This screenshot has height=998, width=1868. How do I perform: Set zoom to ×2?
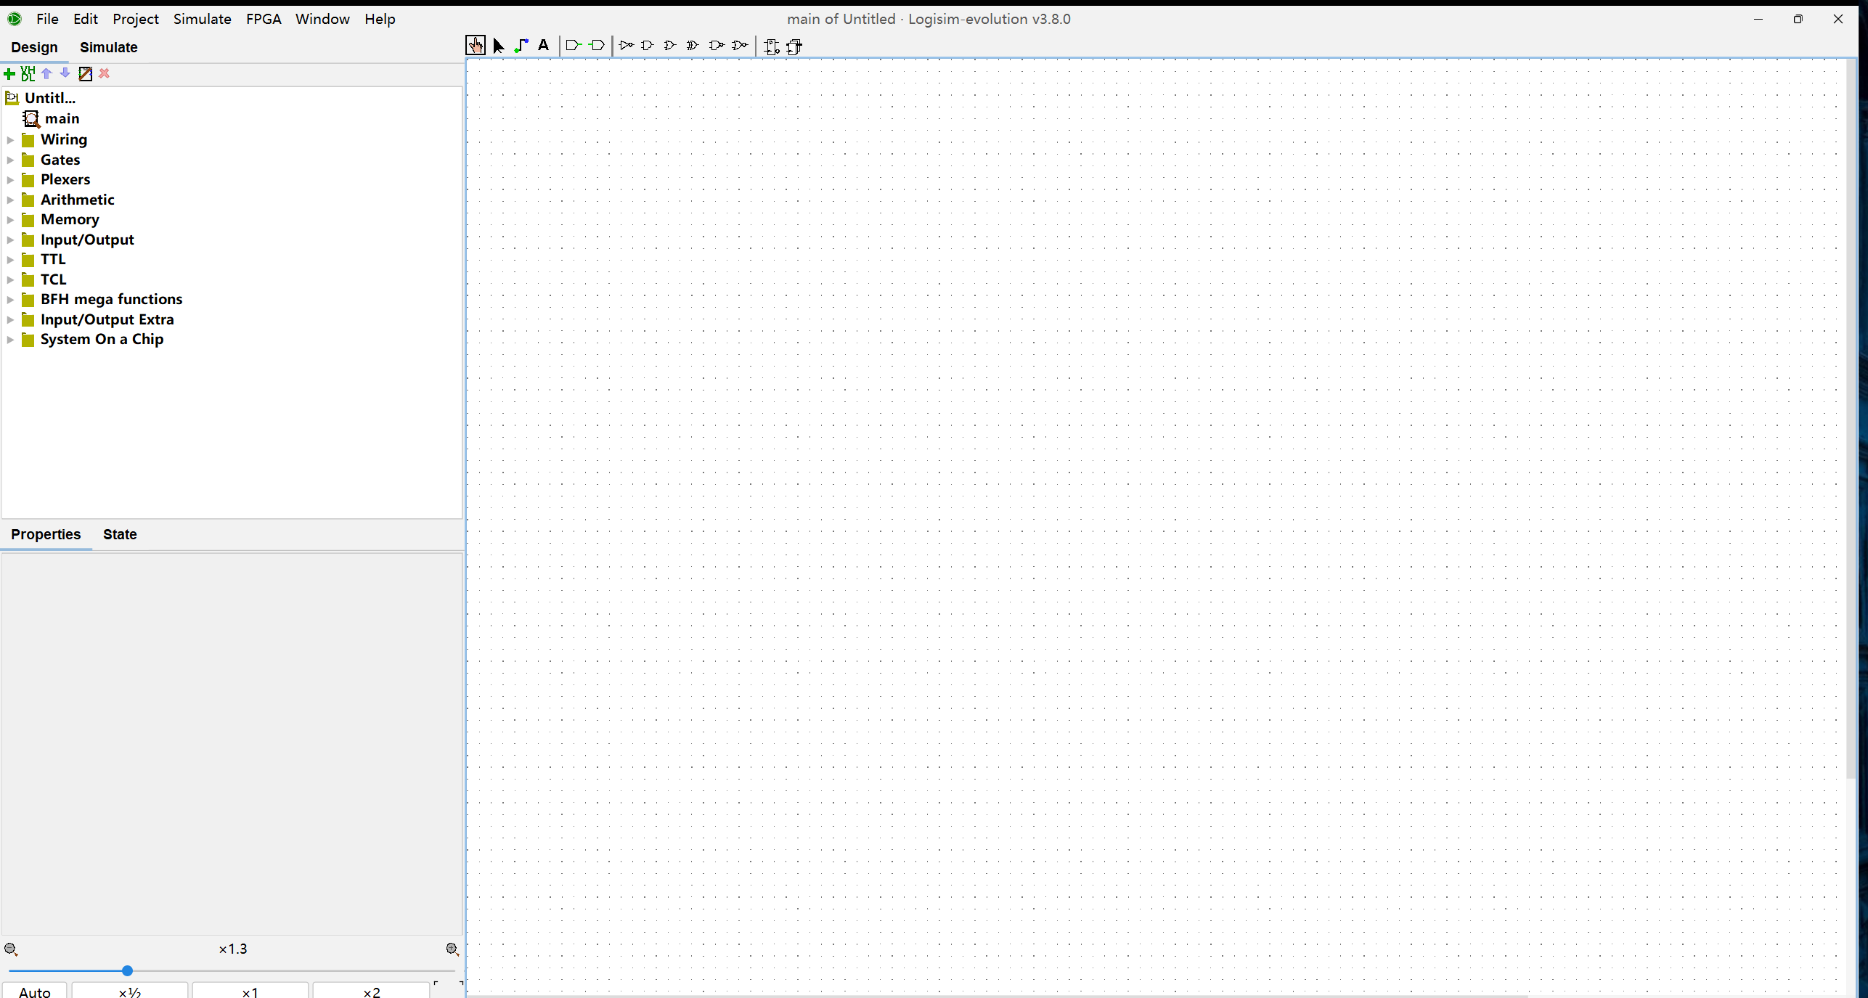[371, 991]
